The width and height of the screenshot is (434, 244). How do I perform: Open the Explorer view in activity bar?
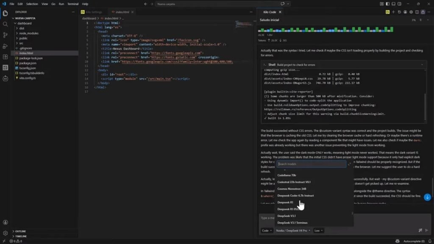click(5, 13)
